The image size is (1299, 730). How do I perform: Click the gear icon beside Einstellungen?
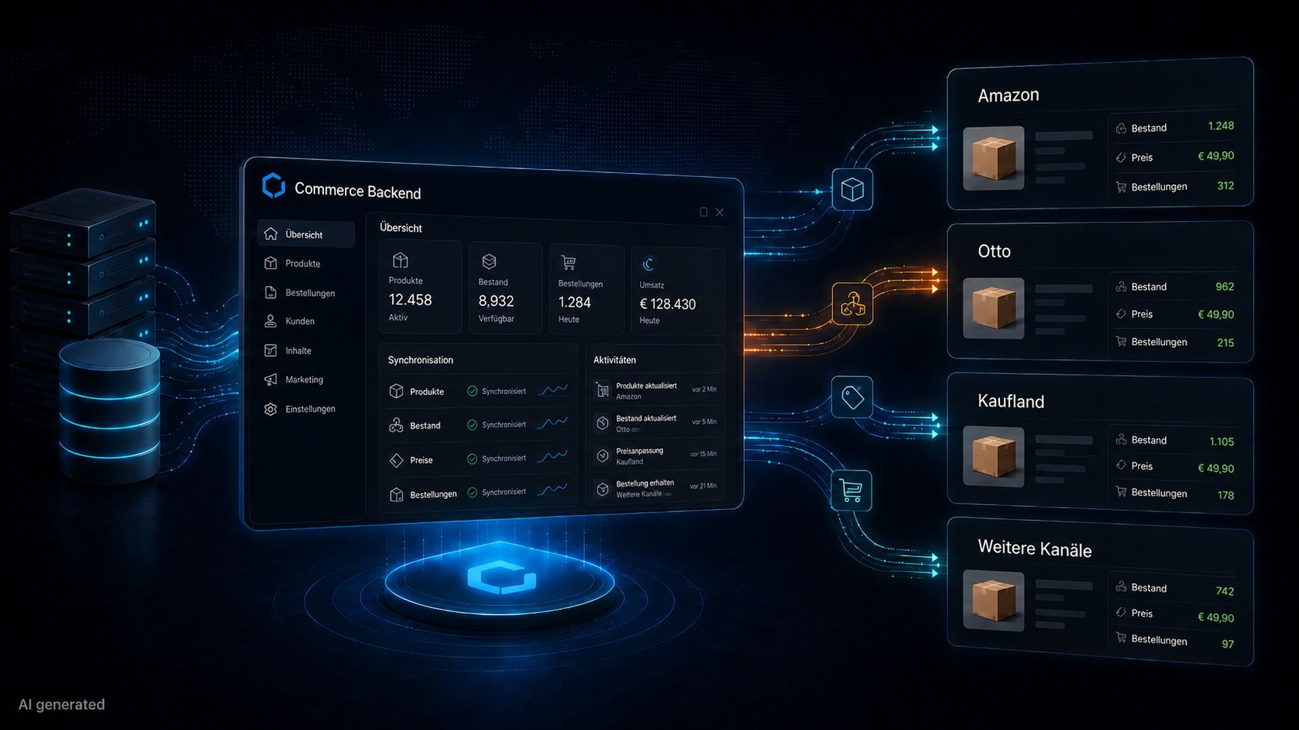pyautogui.click(x=271, y=409)
